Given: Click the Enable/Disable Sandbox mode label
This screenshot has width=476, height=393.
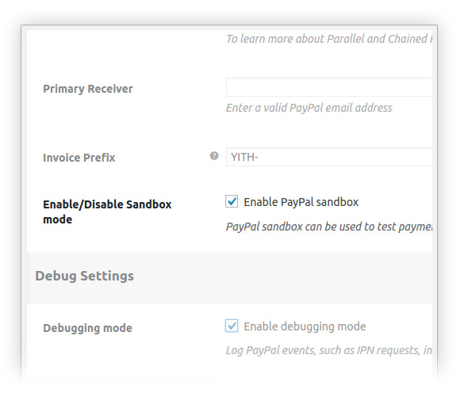Looking at the screenshot, I should (107, 212).
